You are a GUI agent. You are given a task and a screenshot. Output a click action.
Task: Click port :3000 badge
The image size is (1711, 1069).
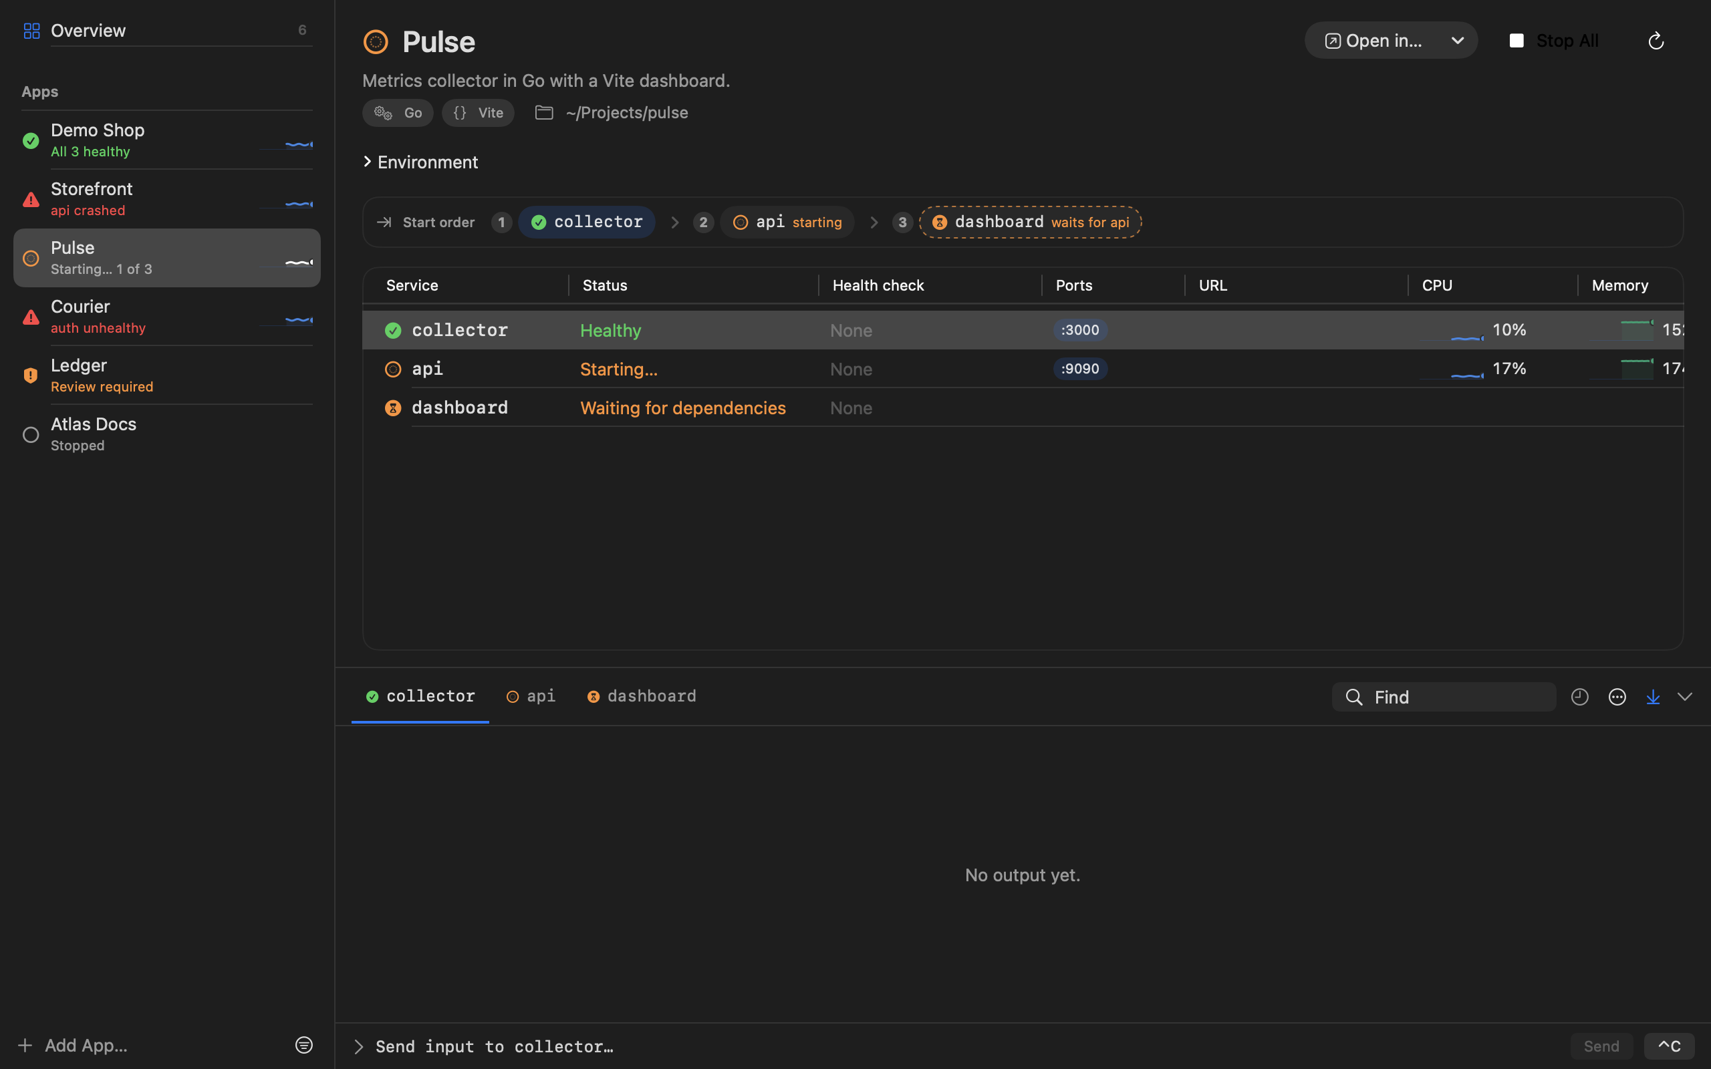[x=1079, y=330]
